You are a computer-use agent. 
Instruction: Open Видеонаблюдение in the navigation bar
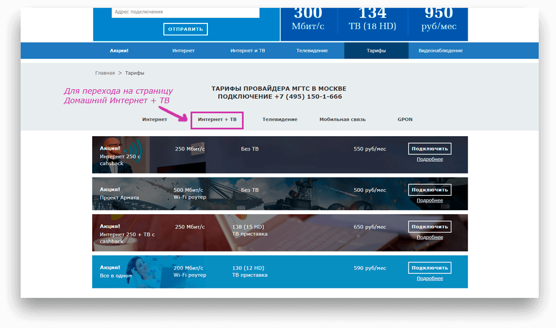(x=440, y=51)
